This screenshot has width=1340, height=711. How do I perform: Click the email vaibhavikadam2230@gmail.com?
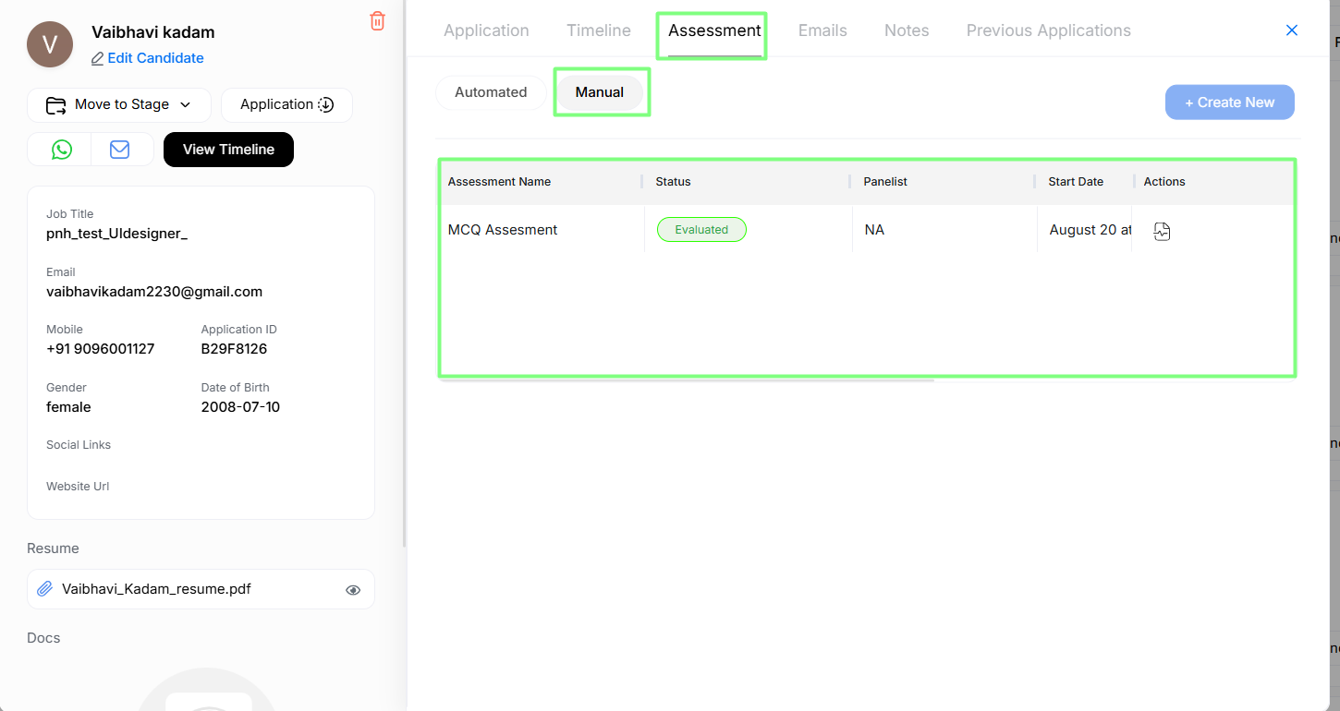pyautogui.click(x=154, y=292)
